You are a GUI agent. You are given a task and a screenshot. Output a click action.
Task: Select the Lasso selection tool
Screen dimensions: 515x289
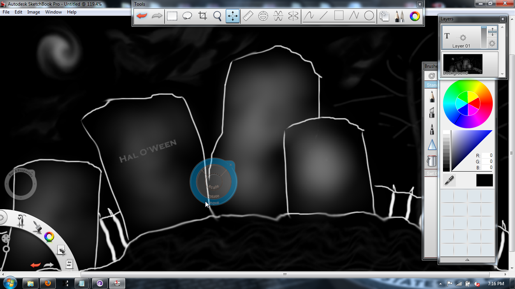pyautogui.click(x=187, y=16)
